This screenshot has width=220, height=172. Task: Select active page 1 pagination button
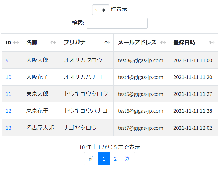point(104,159)
